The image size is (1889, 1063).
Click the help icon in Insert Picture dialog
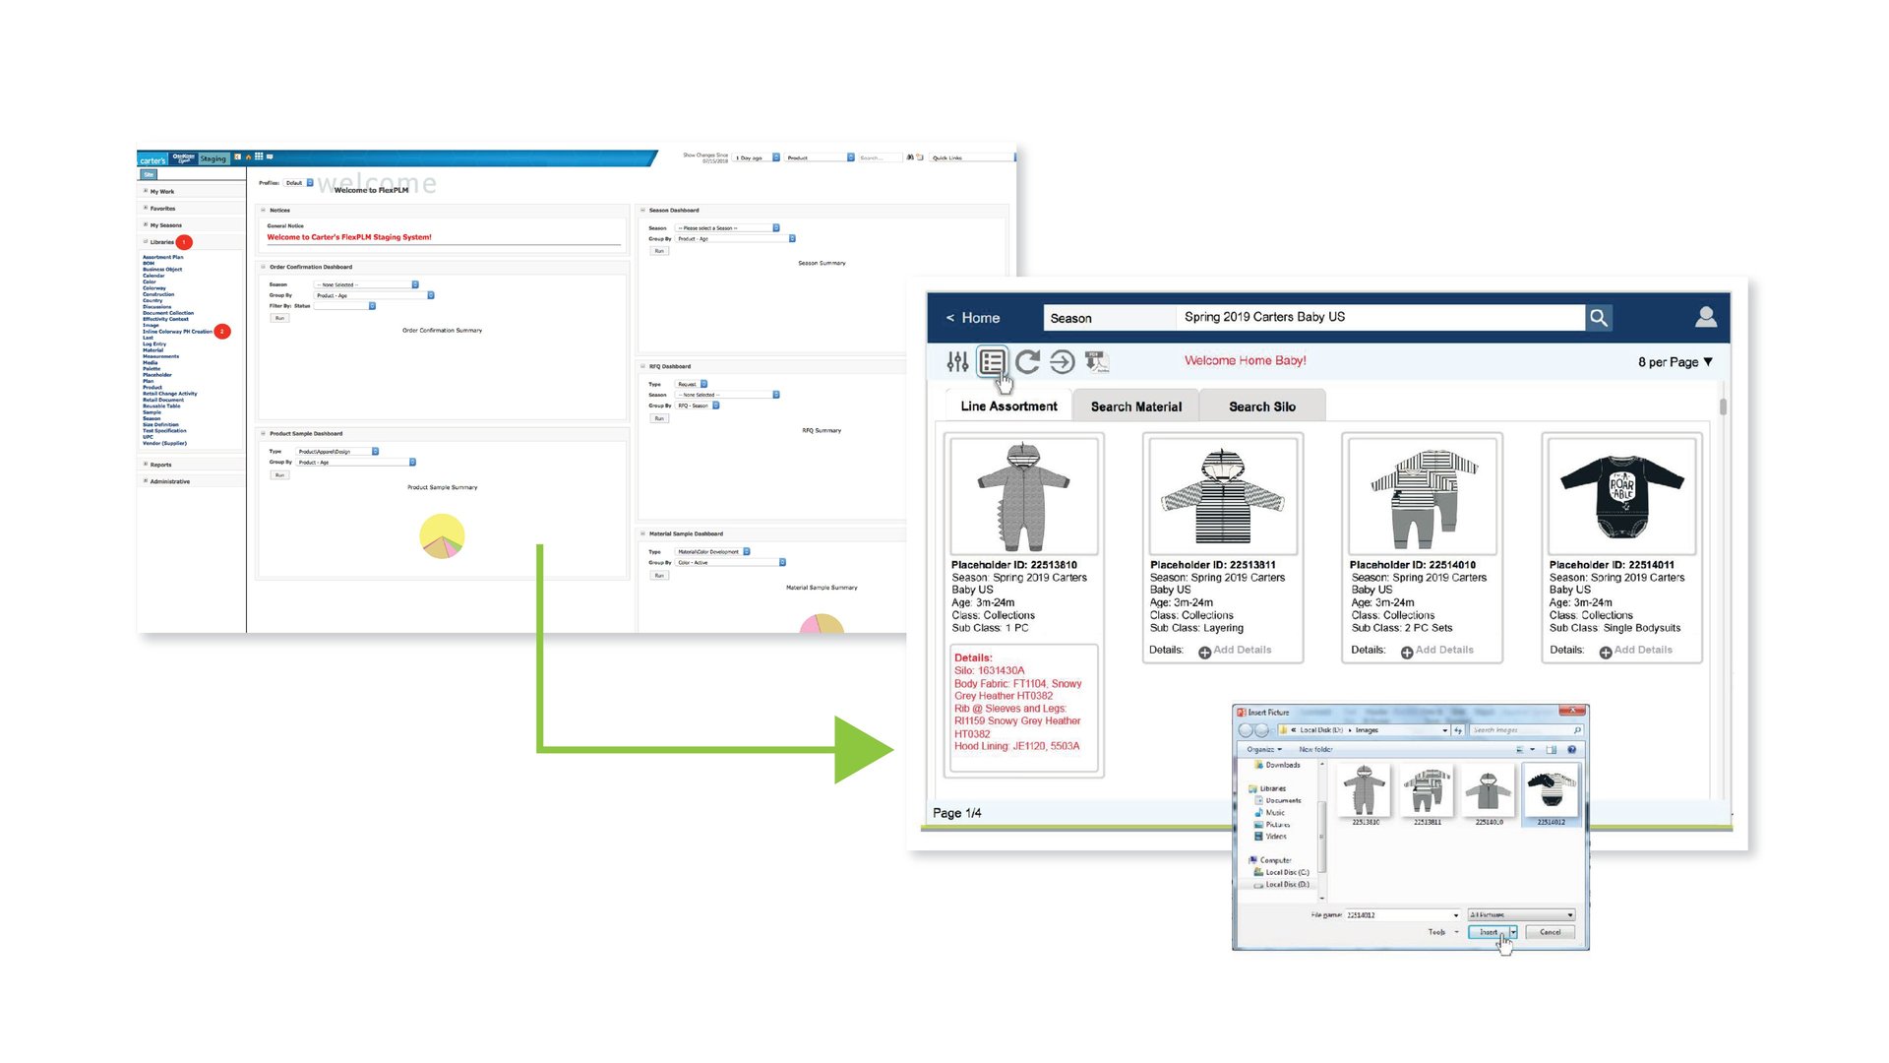coord(1572,750)
